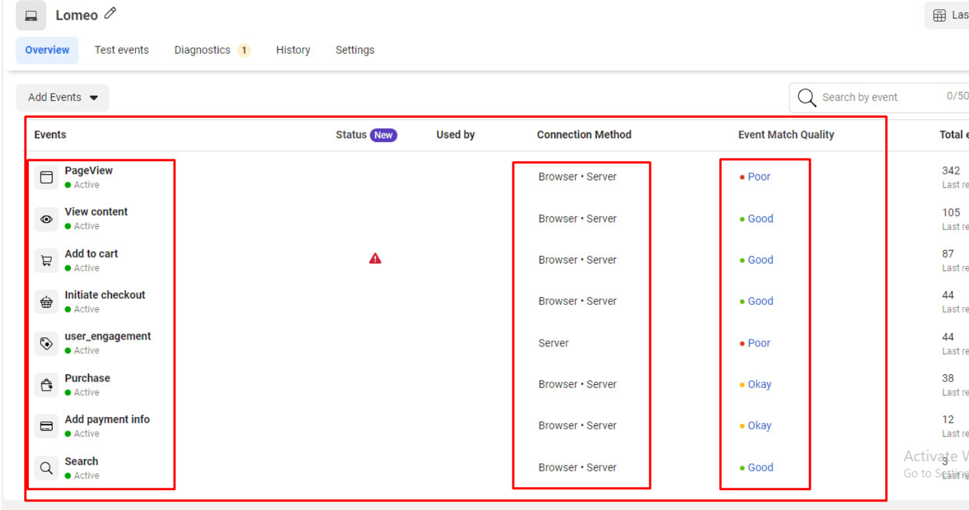The image size is (969, 510).
Task: Click the Add payment info card icon
Action: click(47, 427)
